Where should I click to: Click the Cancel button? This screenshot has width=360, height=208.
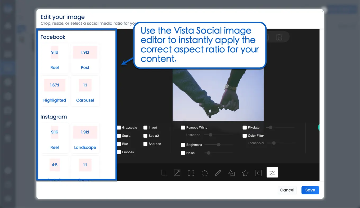[x=287, y=190]
